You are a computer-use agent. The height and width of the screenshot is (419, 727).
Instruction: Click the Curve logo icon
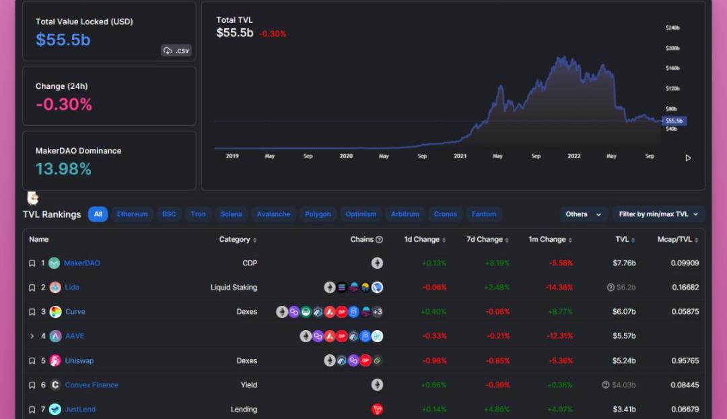55,311
